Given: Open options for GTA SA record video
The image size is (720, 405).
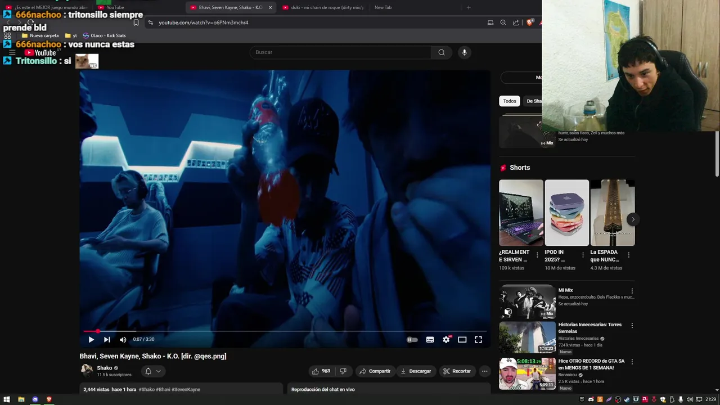Looking at the screenshot, I should pos(632,362).
